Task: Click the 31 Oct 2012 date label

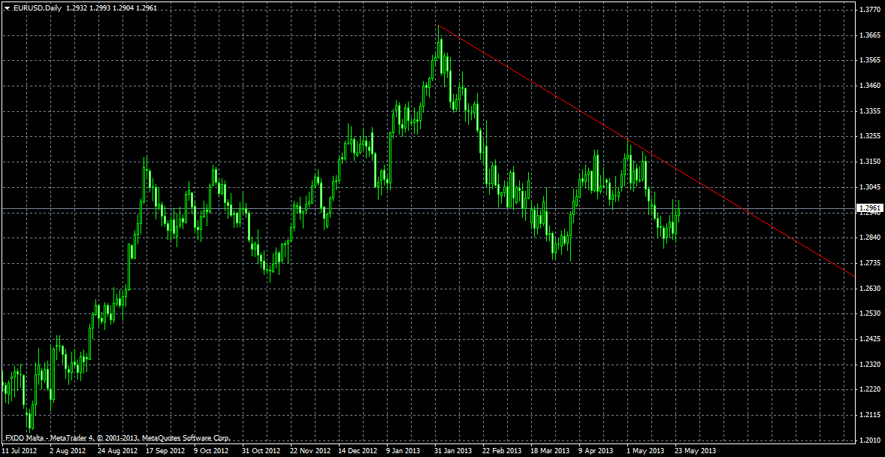Action: pyautogui.click(x=261, y=451)
